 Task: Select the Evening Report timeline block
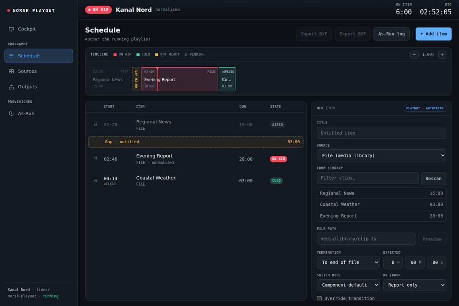point(179,79)
